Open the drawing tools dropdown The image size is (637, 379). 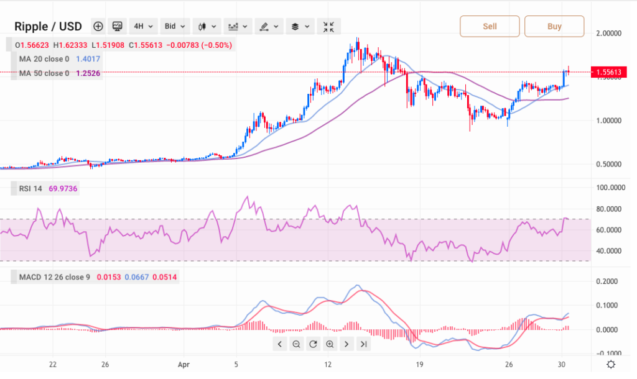(269, 26)
